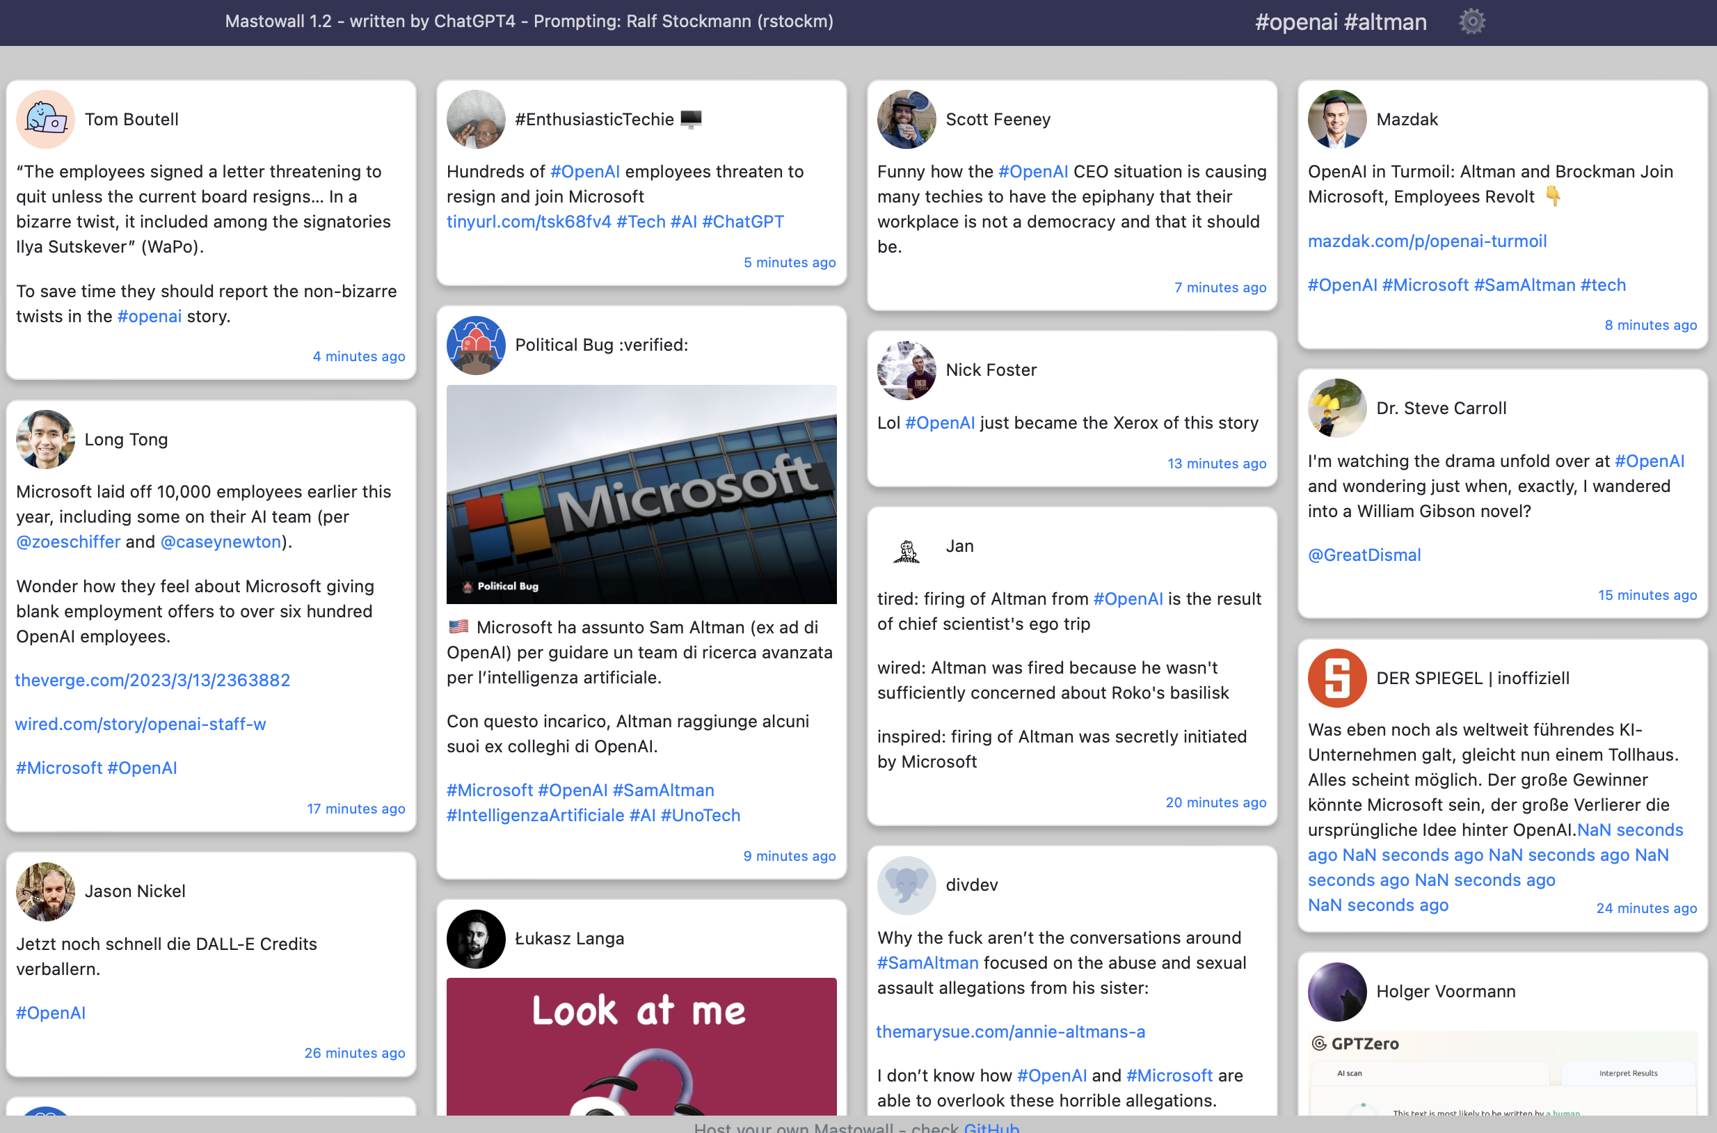Viewport: 1717px width, 1133px height.
Task: Click '24 minutes ago' timestamp
Action: click(x=1646, y=908)
